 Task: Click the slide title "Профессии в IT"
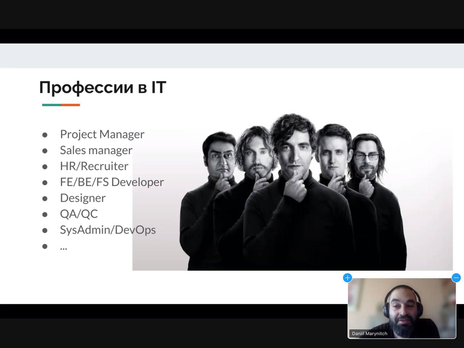click(x=103, y=87)
